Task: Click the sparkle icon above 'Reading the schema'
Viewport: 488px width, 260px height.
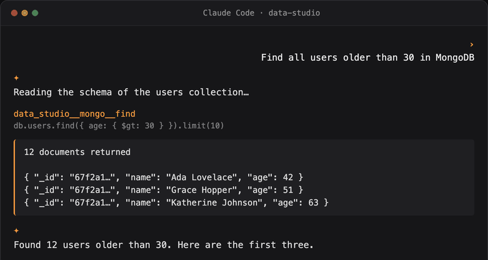Action: (16, 78)
